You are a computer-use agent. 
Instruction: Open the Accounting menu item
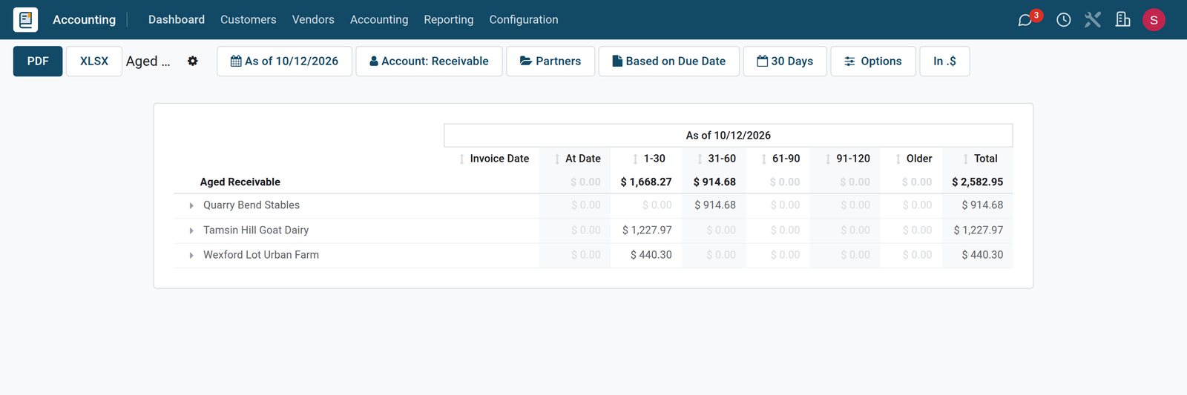coord(379,19)
